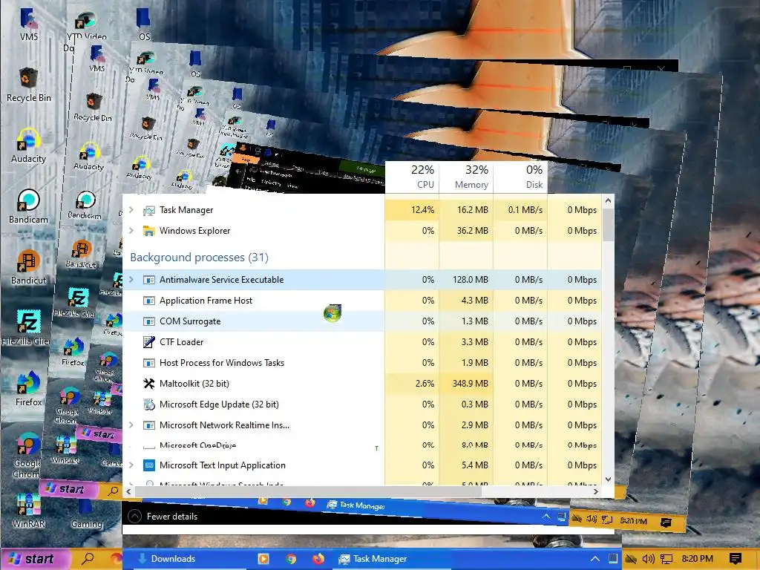Screen dimensions: 760x570
Task: Launch the Bandicut desktop shortcut
Action: pyautogui.click(x=29, y=267)
